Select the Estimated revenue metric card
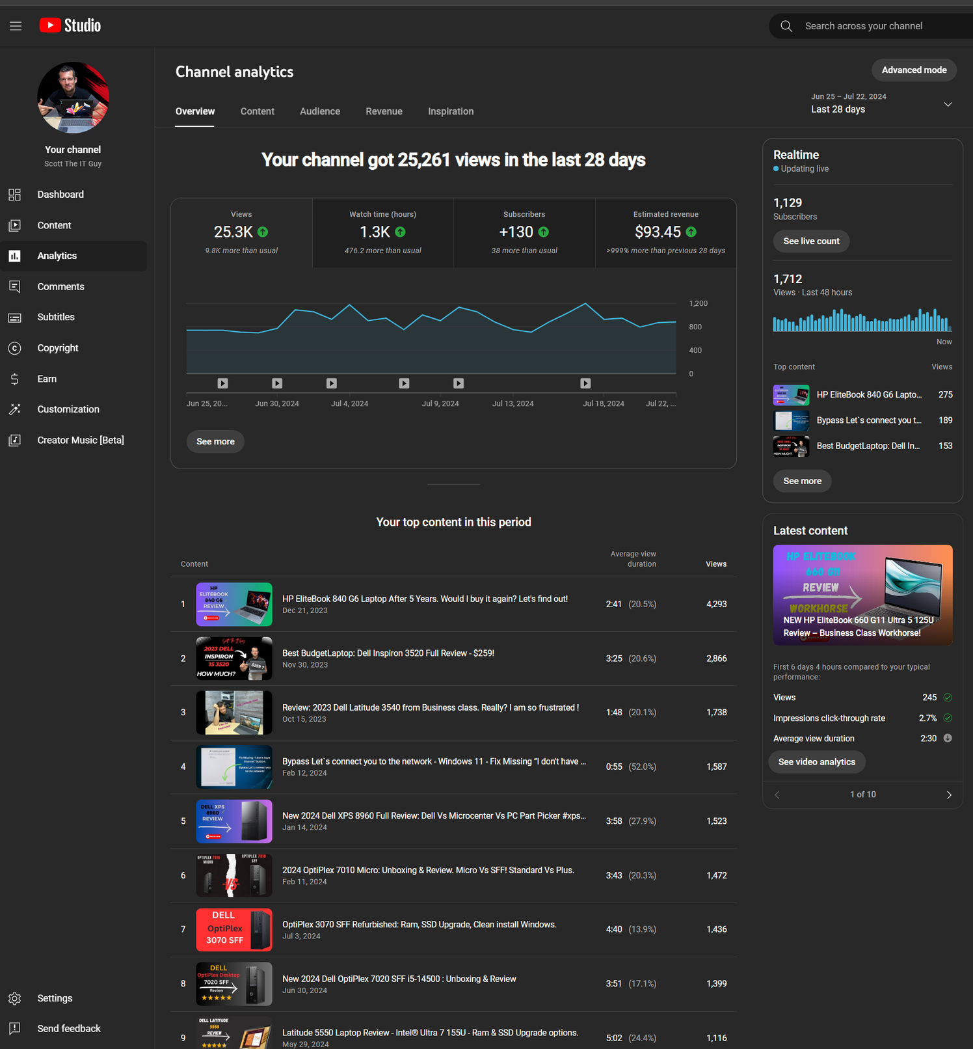 (666, 233)
